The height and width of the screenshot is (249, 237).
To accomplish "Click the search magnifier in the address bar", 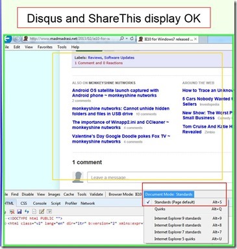I will point(122,39).
